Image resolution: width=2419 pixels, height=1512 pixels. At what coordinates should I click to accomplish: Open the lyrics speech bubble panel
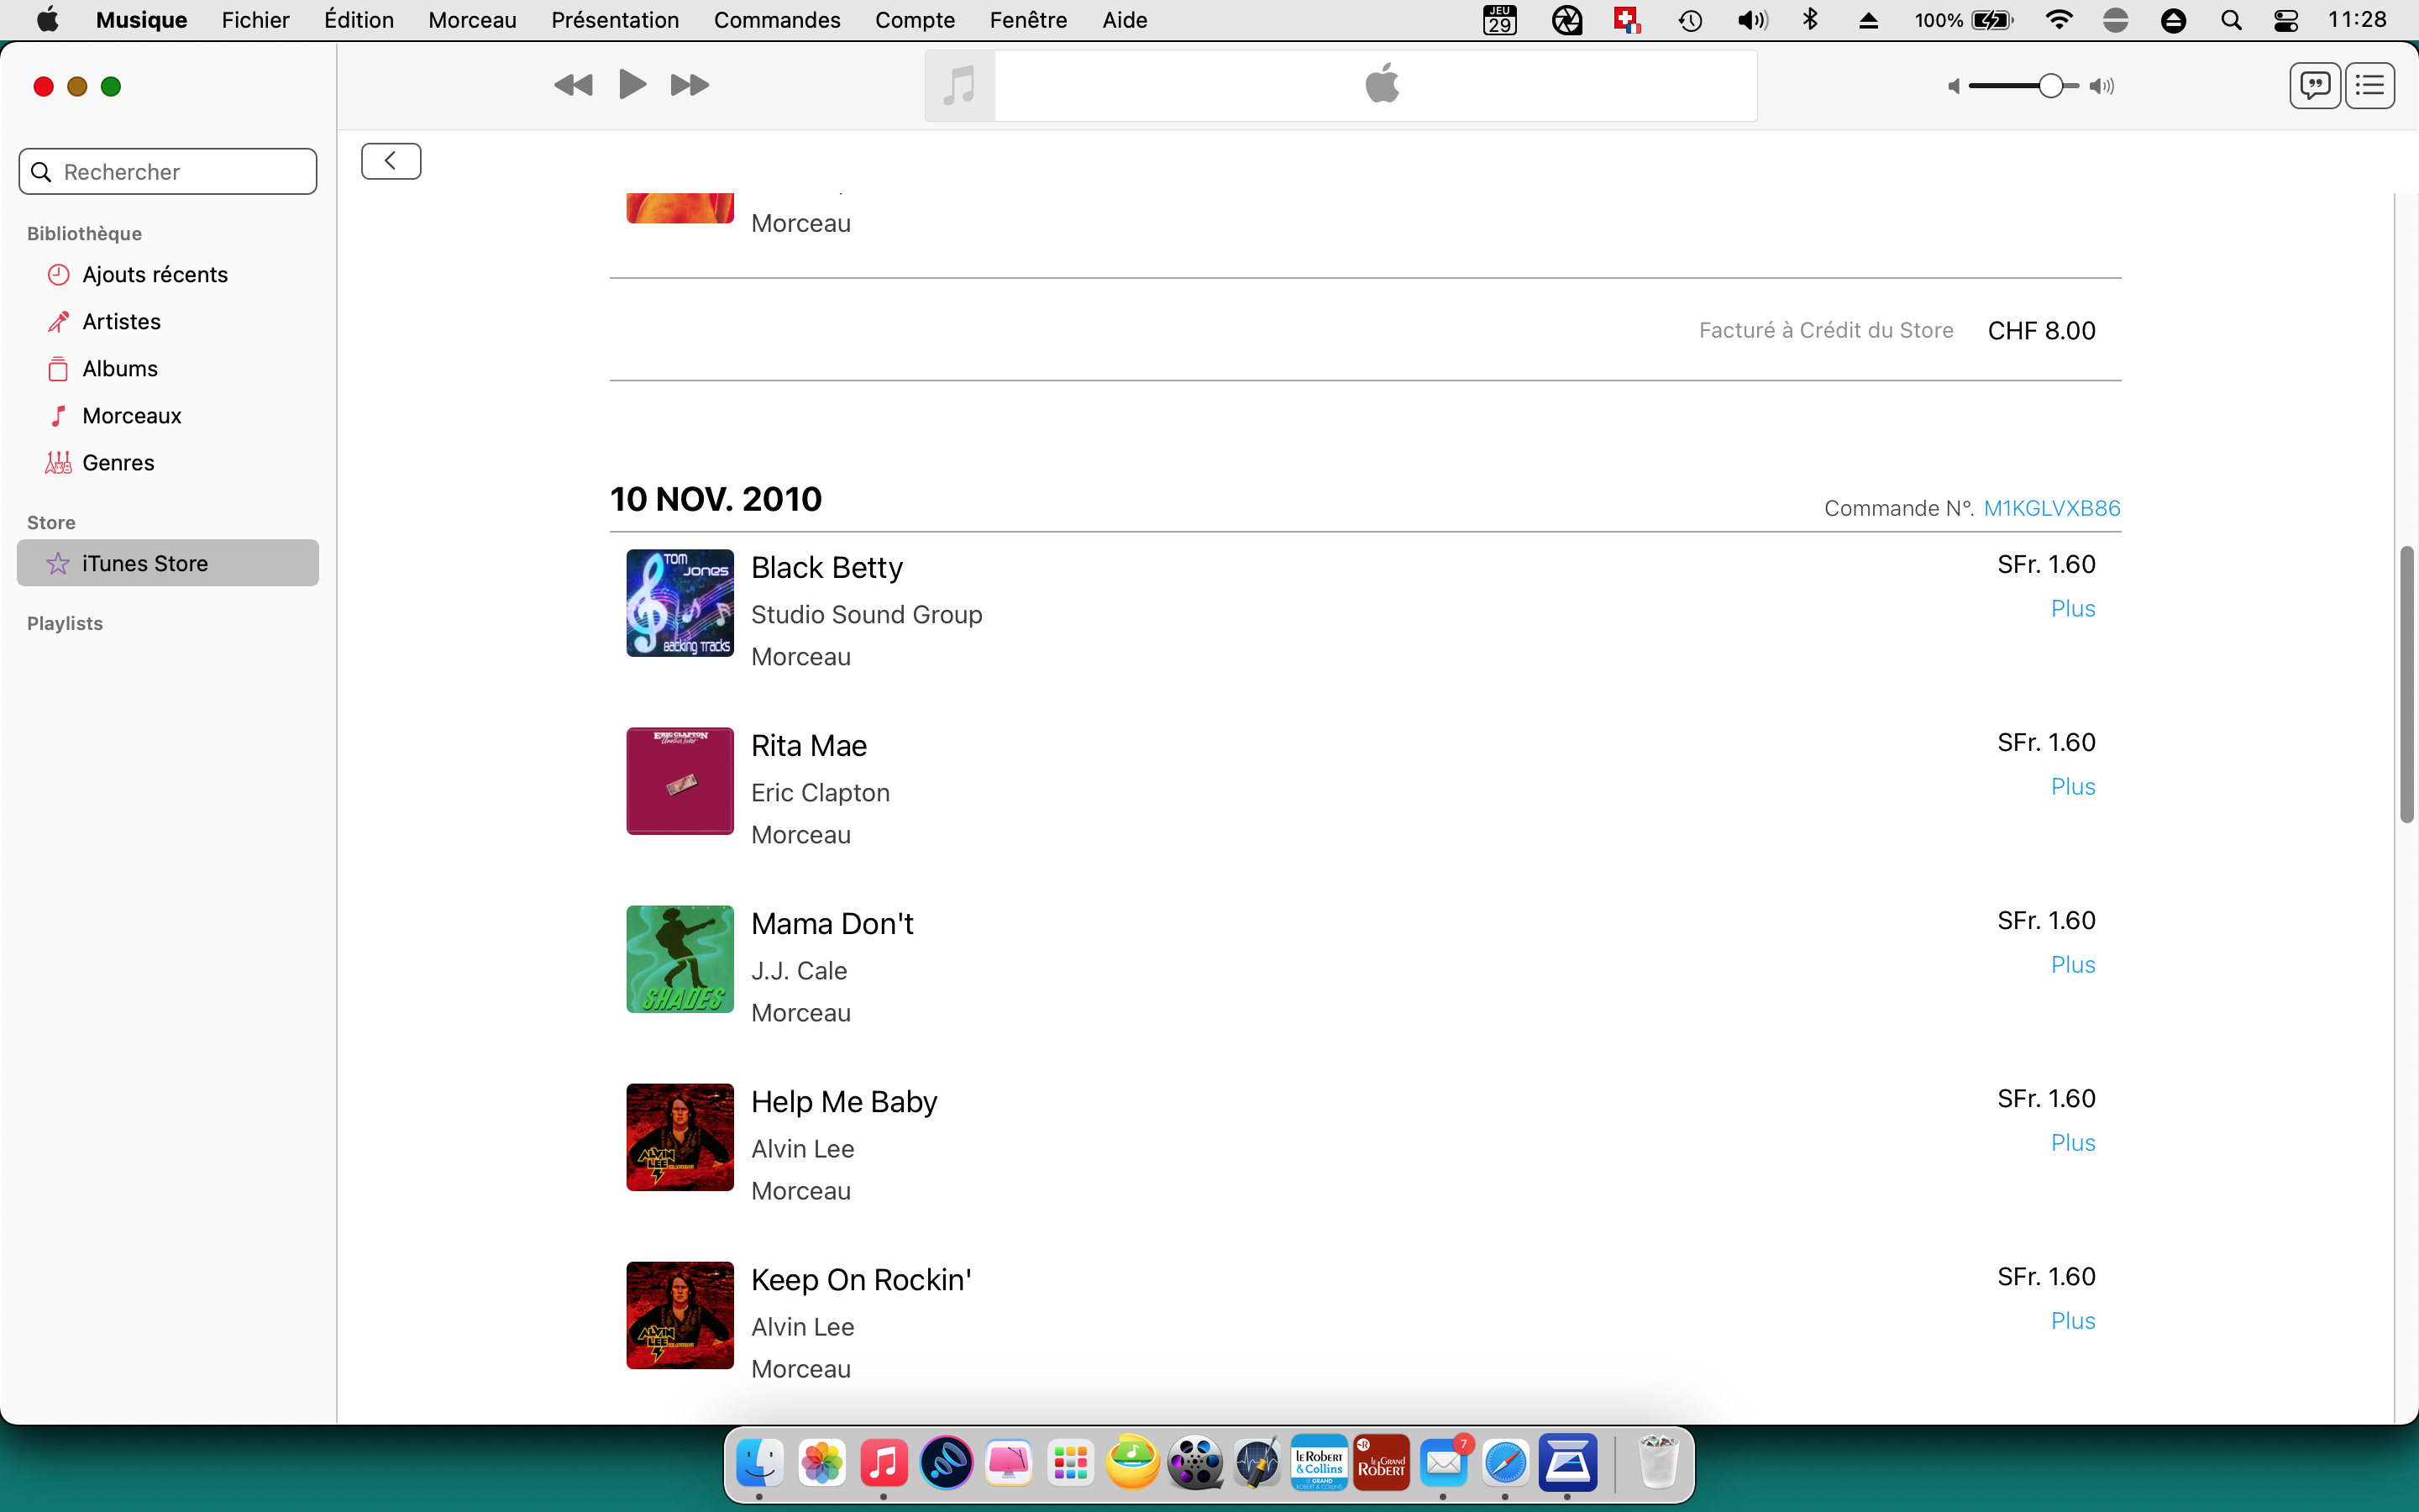(x=2314, y=86)
